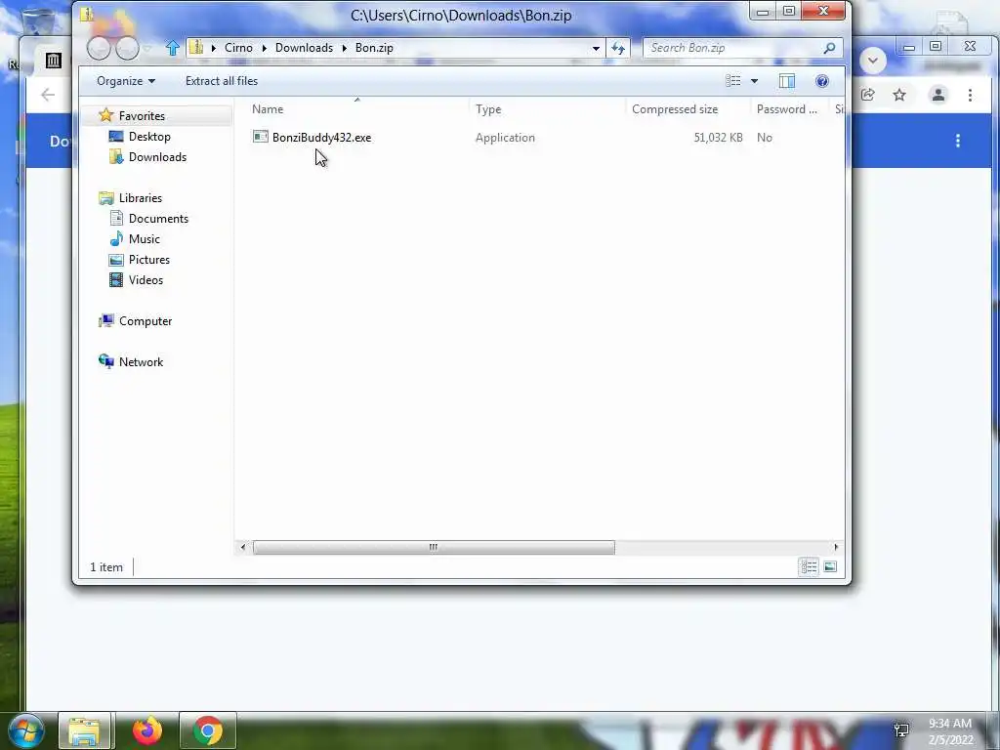Open the Downloads page three-dot menu
This screenshot has width=1000, height=750.
pos(958,141)
